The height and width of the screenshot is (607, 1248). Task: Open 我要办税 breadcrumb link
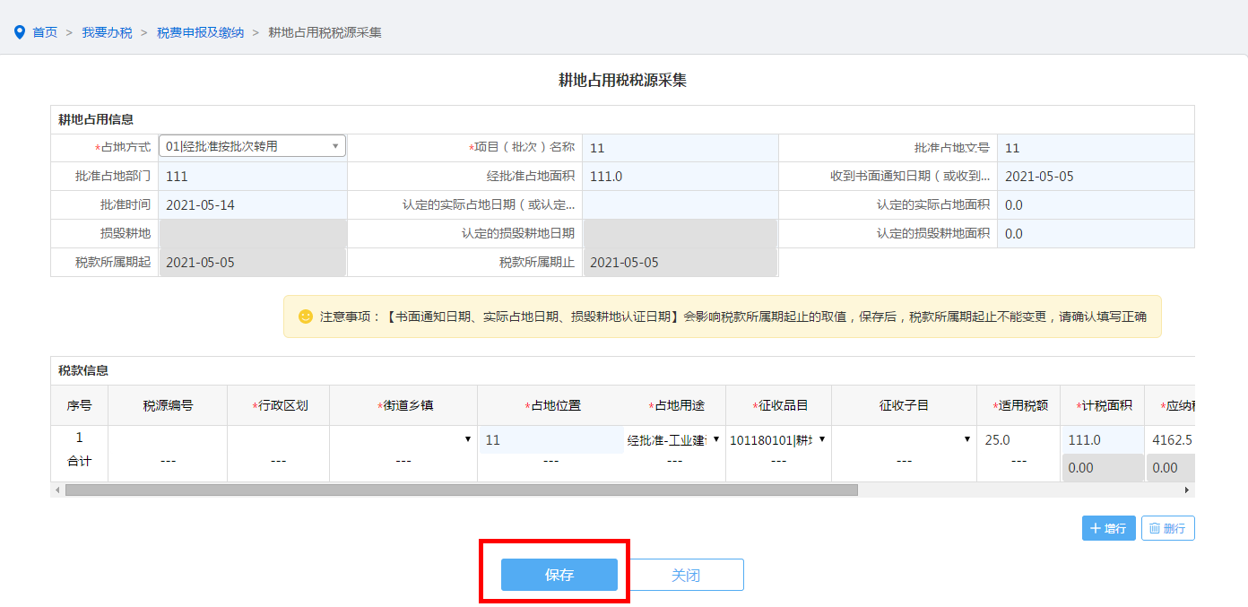point(107,32)
